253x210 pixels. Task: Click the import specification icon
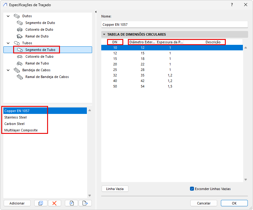coord(71,203)
